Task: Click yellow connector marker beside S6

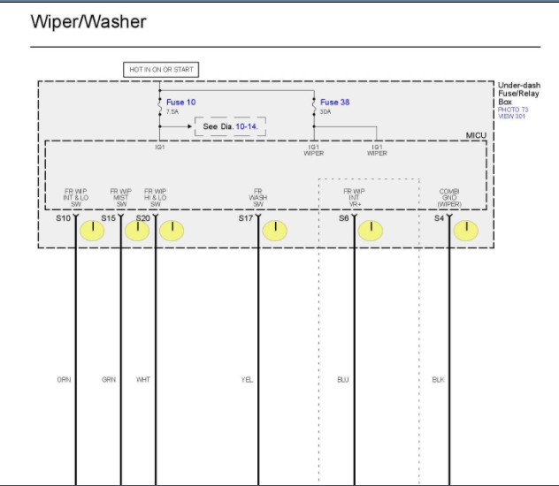Action: (371, 231)
